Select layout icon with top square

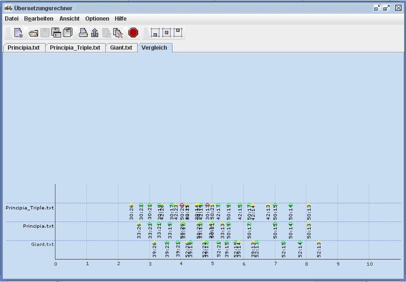(178, 33)
